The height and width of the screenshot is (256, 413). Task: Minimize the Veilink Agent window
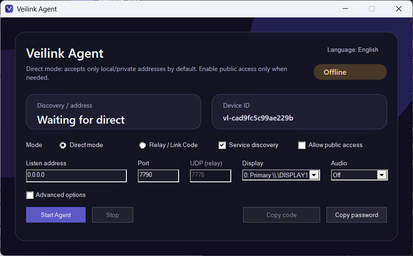[x=345, y=9]
